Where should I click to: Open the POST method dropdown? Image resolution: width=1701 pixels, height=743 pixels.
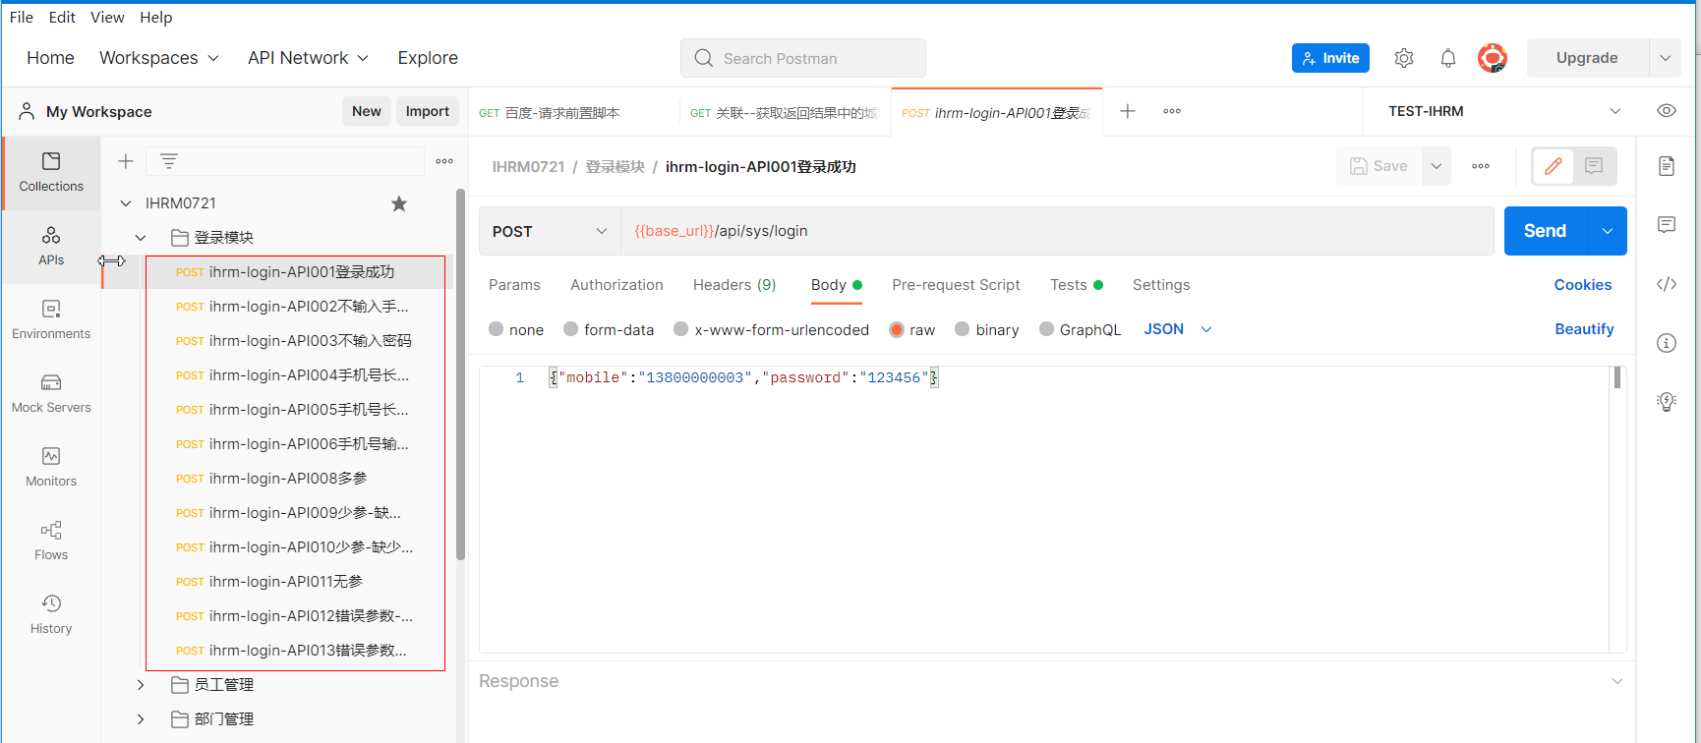550,231
